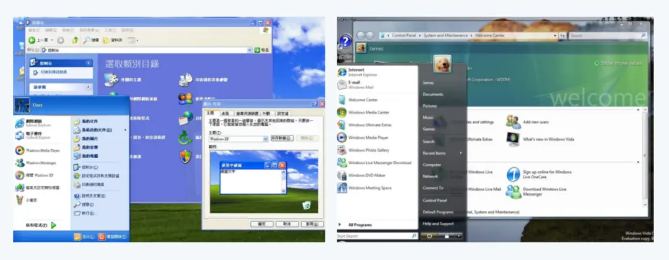Click the Vista lock button
This screenshot has height=260, width=669.
(x=447, y=235)
